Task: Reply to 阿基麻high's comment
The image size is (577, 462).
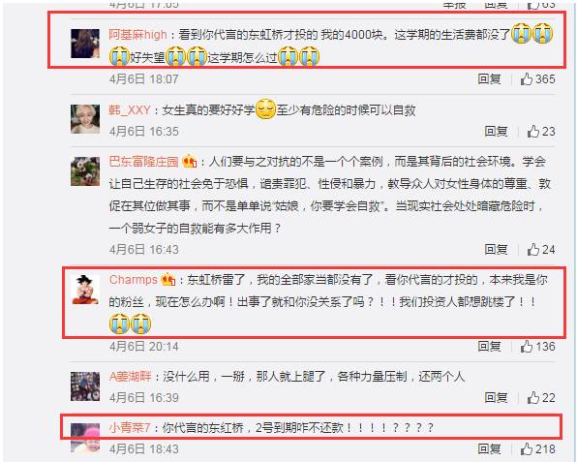Action: [x=489, y=78]
